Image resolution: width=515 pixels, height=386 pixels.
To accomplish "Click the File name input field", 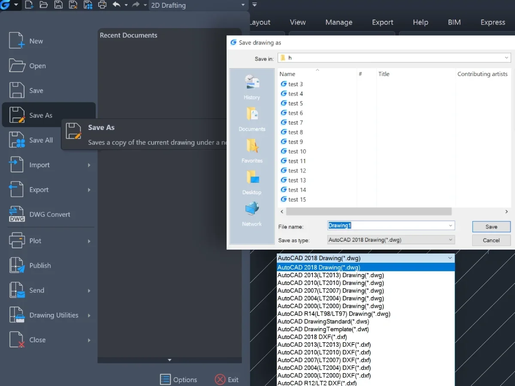I will point(391,226).
